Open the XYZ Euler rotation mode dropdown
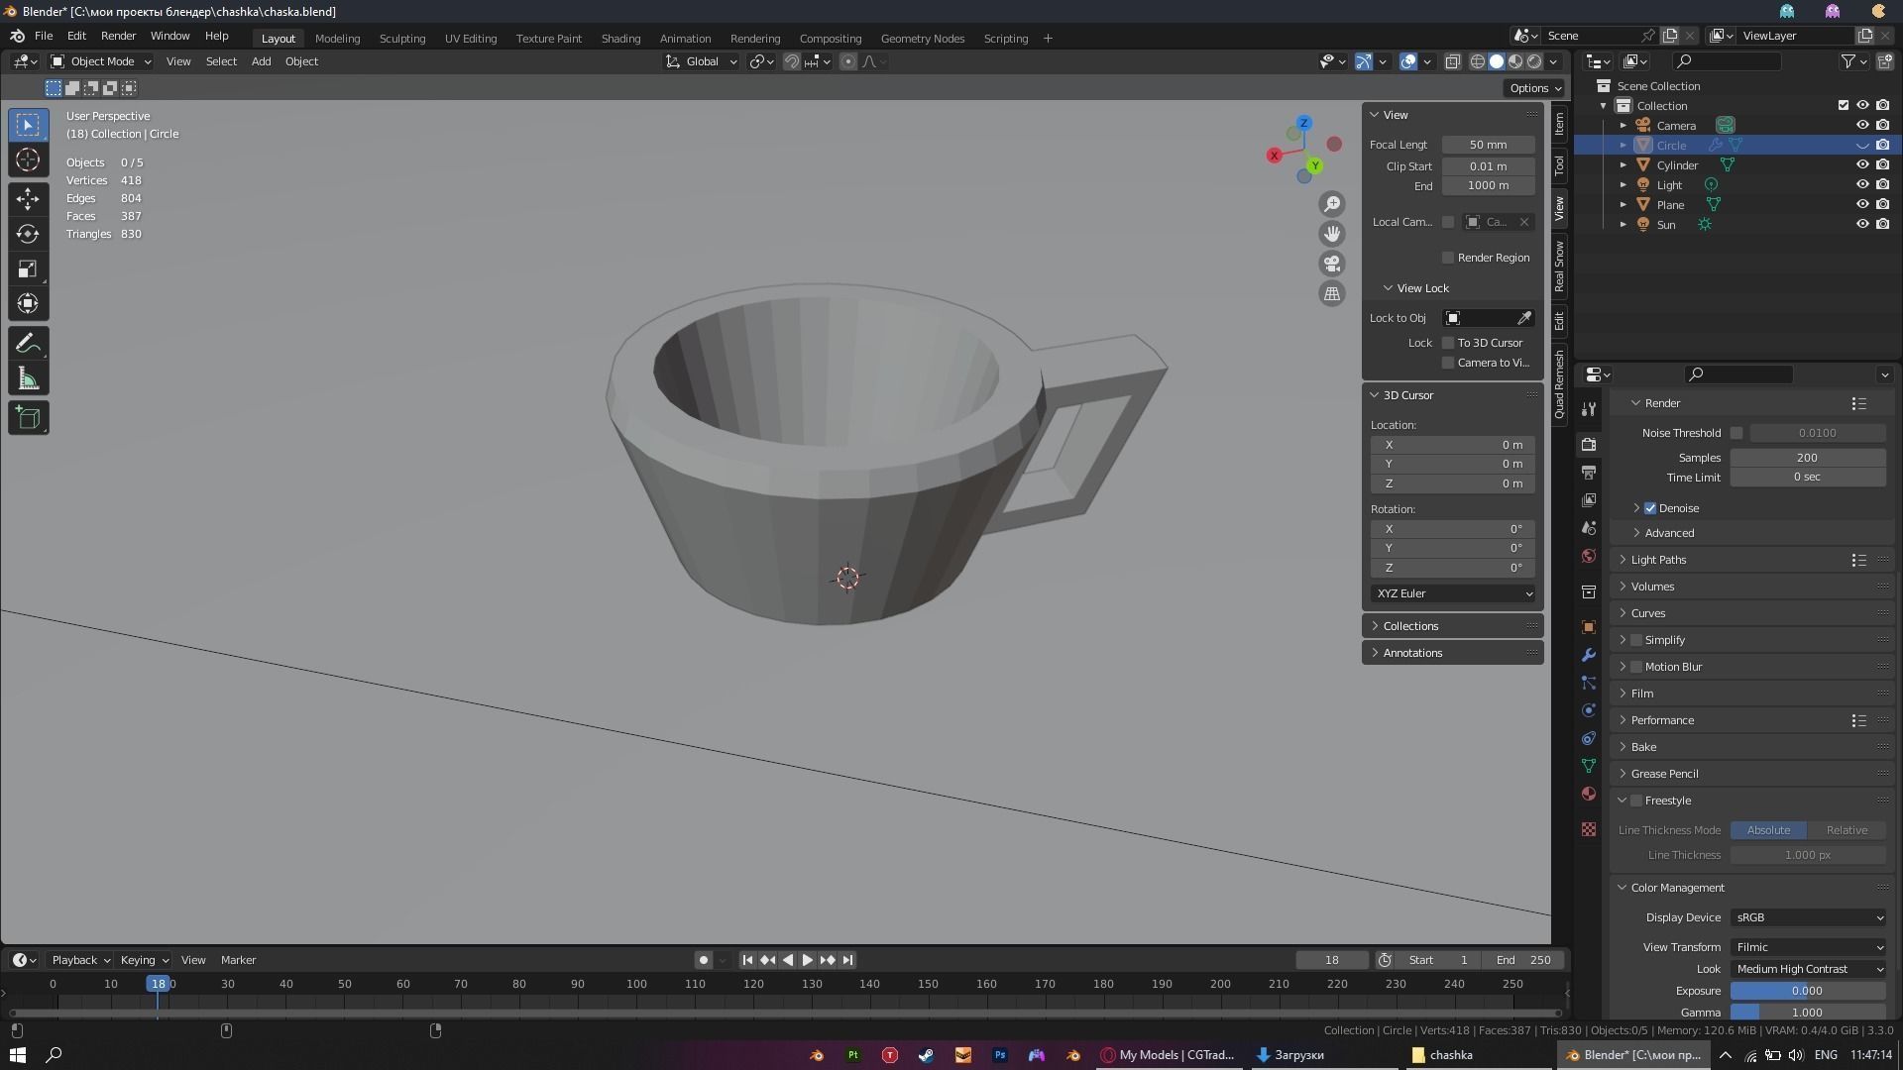The width and height of the screenshot is (1903, 1070). pos(1453,593)
